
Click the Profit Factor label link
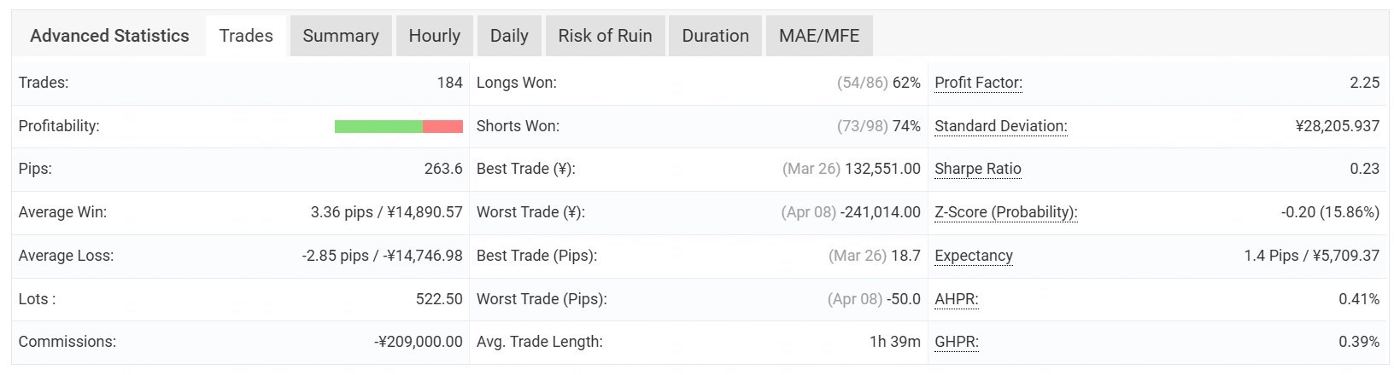click(978, 83)
